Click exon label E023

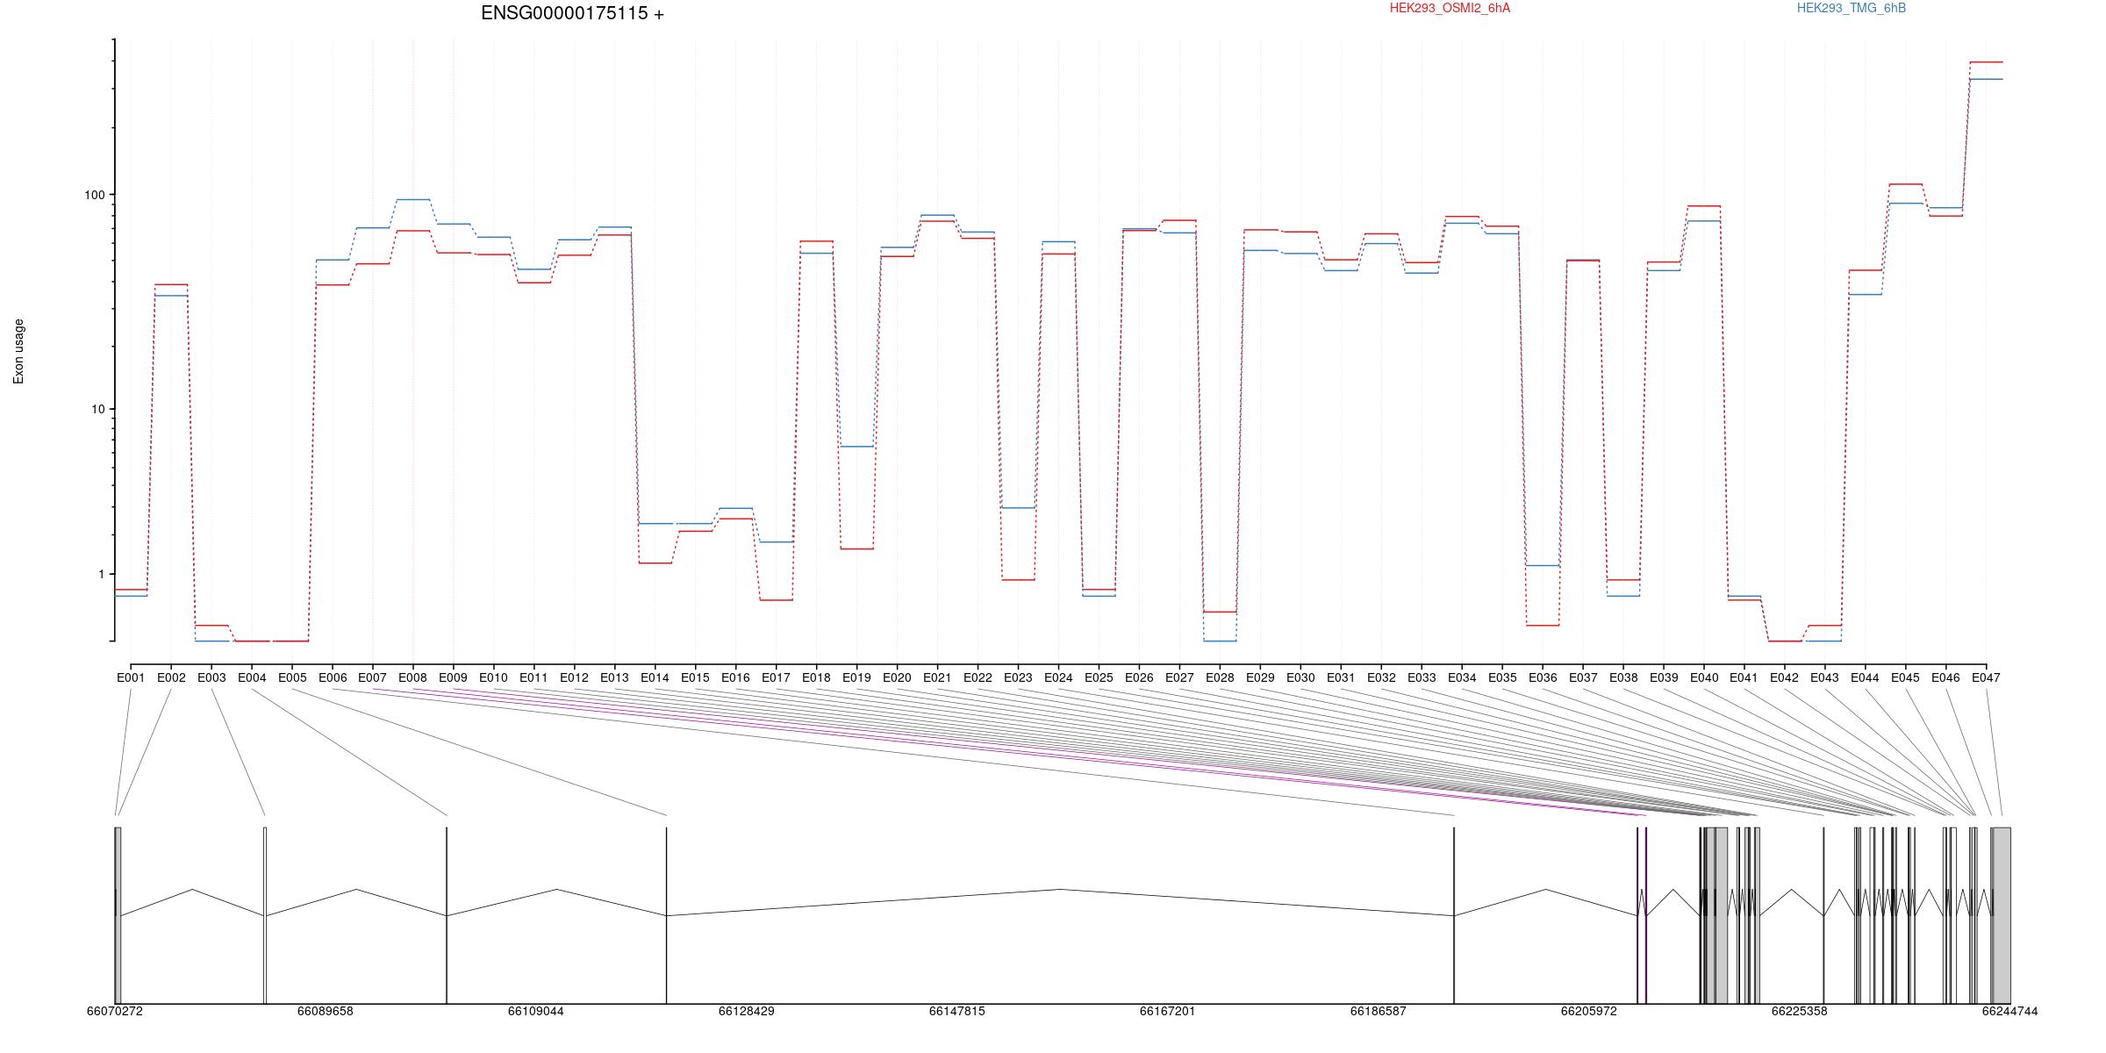pos(1019,677)
